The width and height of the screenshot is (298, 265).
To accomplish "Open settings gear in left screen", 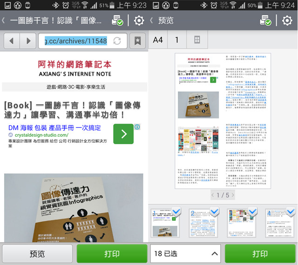I will [x=139, y=21].
